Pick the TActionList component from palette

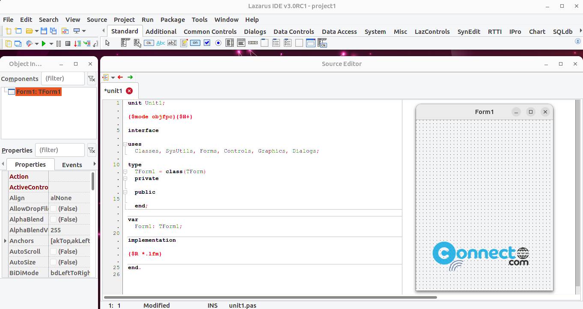(322, 43)
